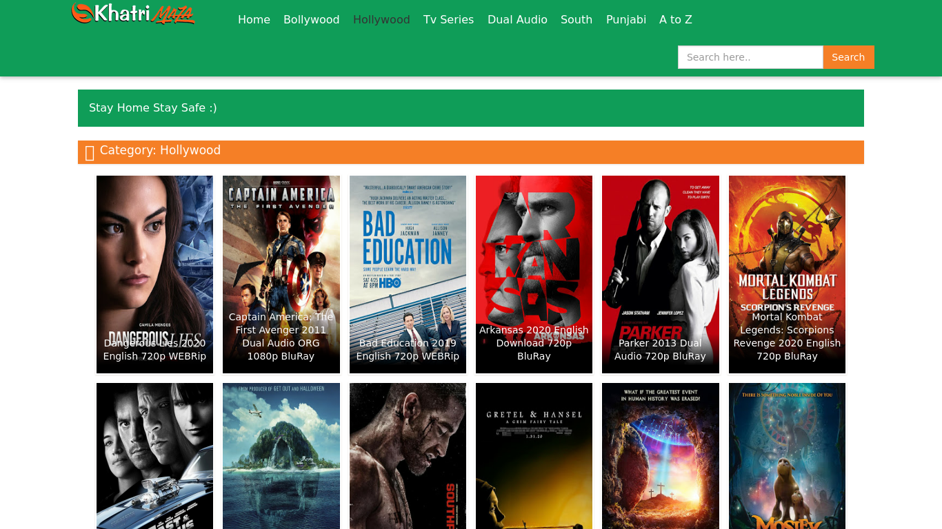Open the island movie poster thumbnail
The image size is (942, 529).
pos(281,456)
